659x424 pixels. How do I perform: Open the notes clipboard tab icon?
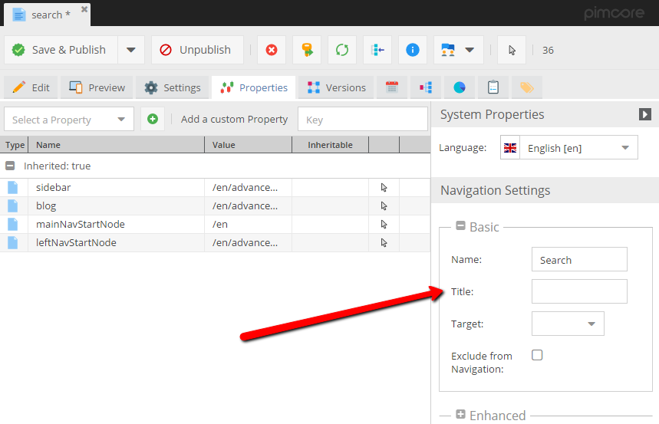coord(493,87)
